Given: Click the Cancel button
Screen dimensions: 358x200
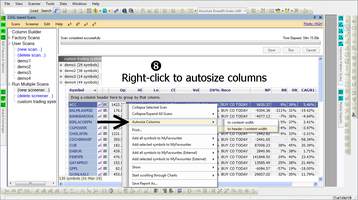Looking at the screenshot, I should (311, 50).
